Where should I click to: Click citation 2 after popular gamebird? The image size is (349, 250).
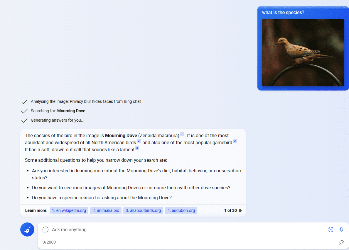point(235,141)
